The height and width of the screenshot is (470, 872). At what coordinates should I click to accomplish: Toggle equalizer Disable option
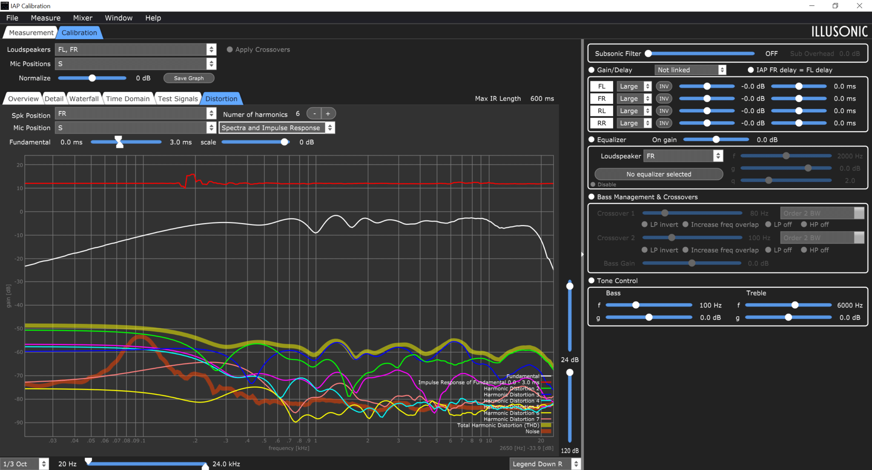[593, 184]
